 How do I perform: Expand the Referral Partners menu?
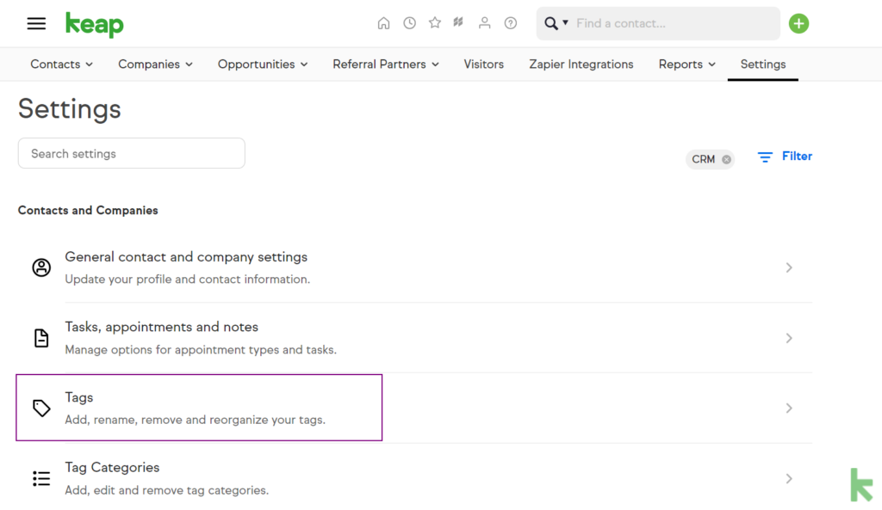click(x=386, y=64)
